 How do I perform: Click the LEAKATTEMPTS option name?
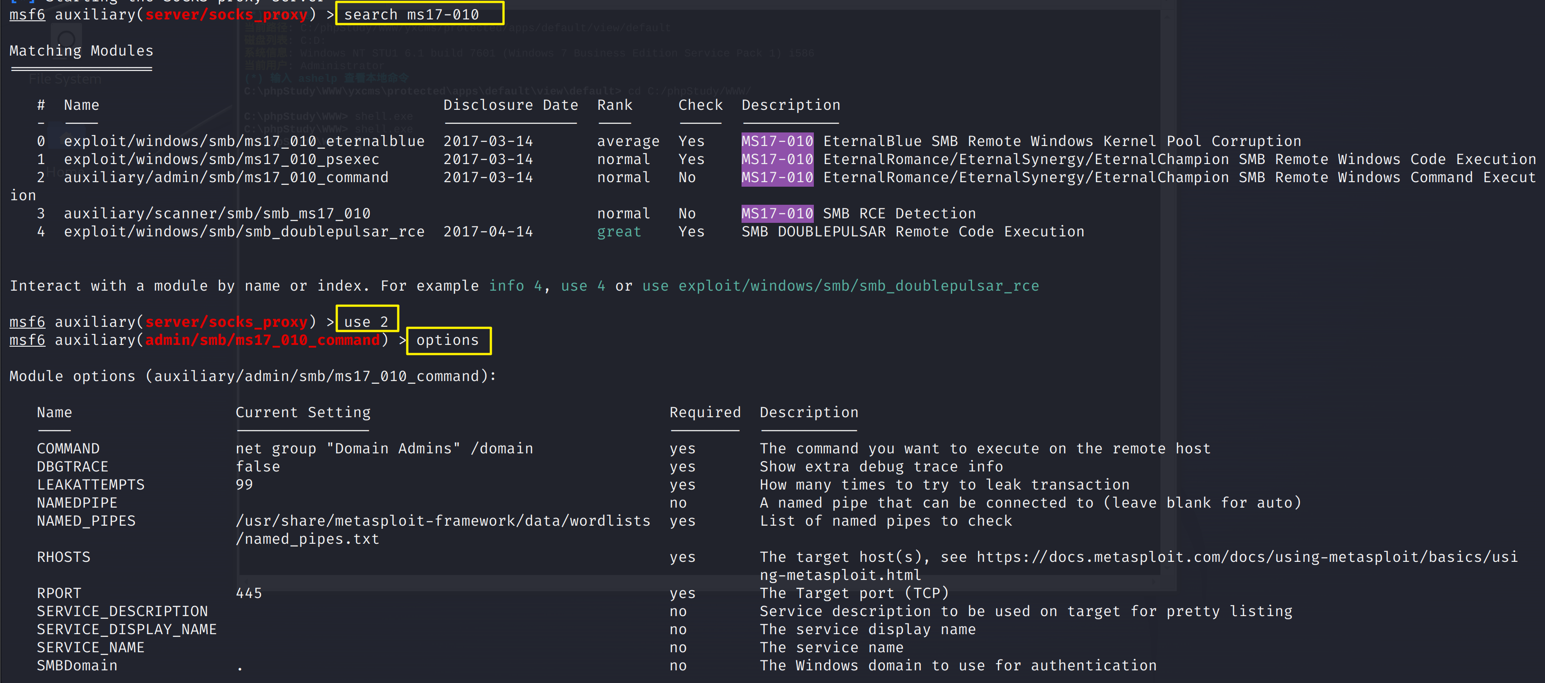click(90, 485)
